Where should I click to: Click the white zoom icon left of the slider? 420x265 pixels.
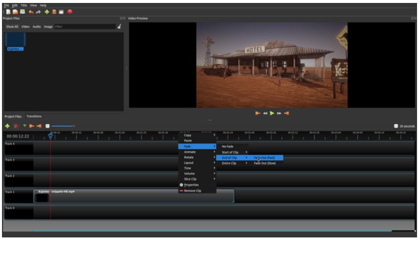point(47,126)
